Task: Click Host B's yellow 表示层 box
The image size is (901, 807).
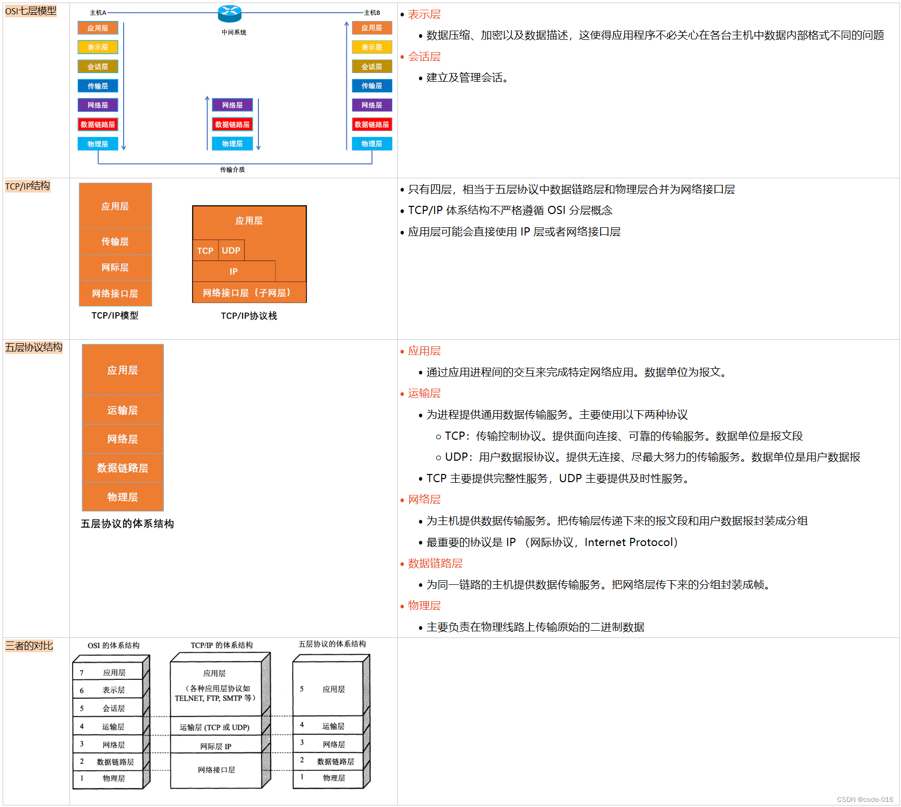Action: tap(372, 47)
